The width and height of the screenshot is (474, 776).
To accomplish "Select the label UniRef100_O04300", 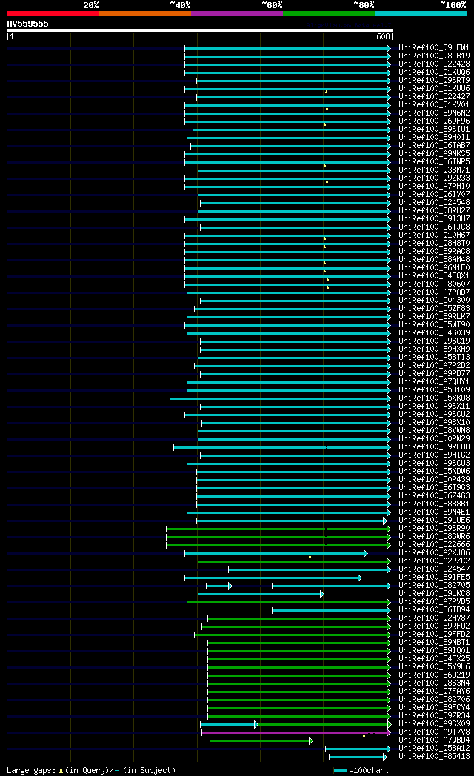I will tap(434, 301).
